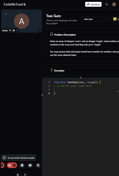Viewport: 119px width, 176px height.
Task: Place cursor on line 3 of the editor
Action: tap(86, 90)
